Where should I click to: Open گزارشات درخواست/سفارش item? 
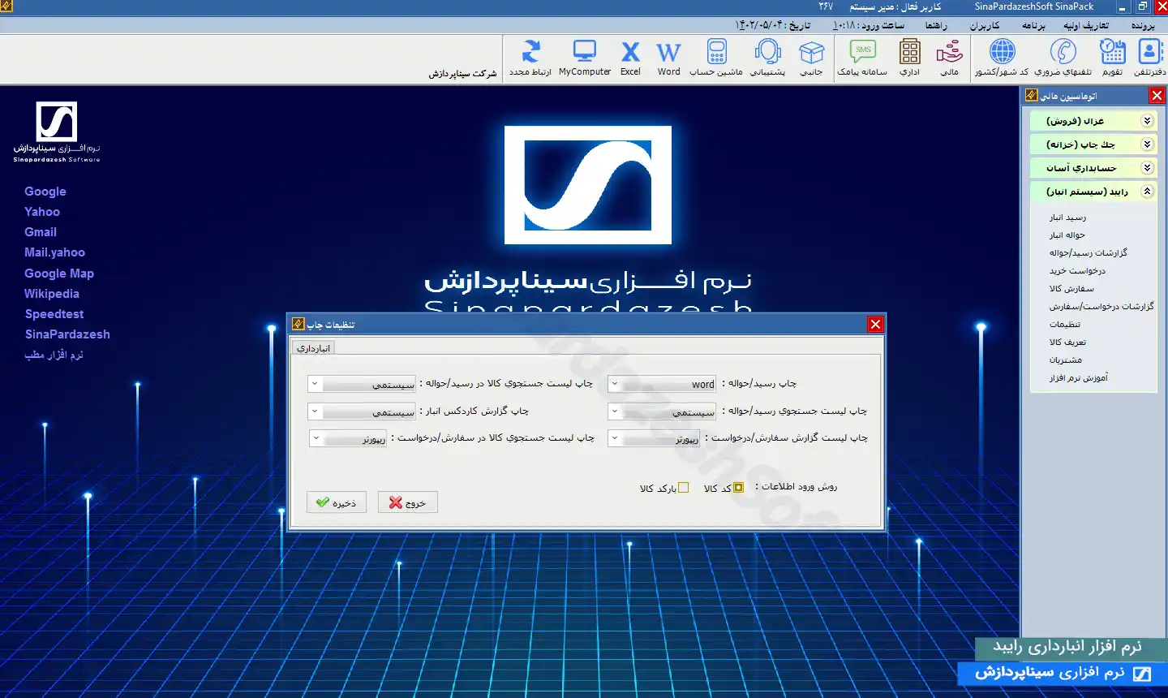(x=1101, y=307)
